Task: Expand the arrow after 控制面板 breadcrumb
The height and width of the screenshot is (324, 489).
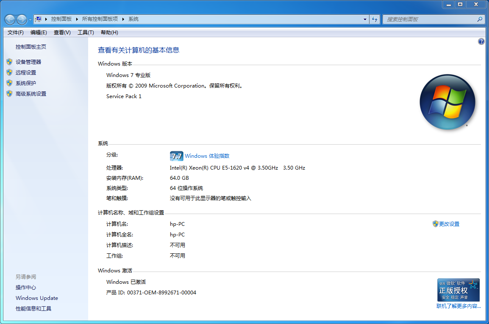Action: [x=77, y=19]
